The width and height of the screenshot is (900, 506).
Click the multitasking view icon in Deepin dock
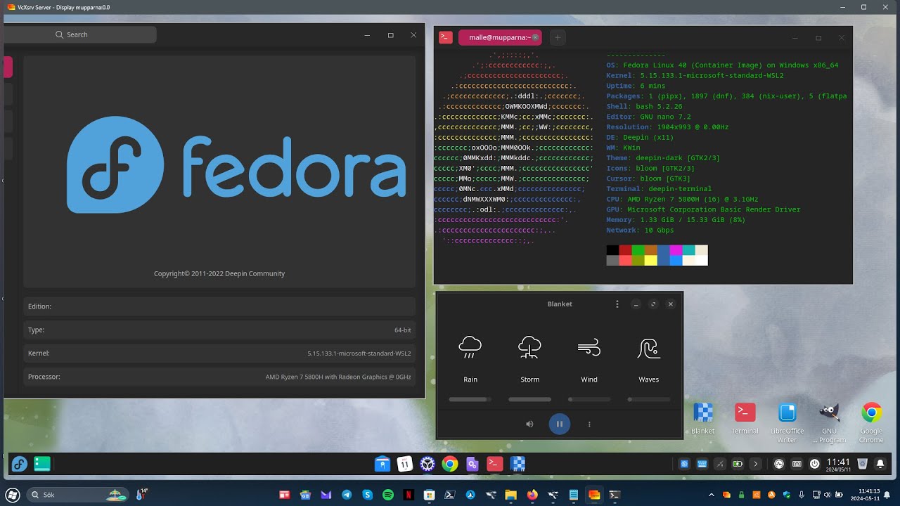click(42, 464)
